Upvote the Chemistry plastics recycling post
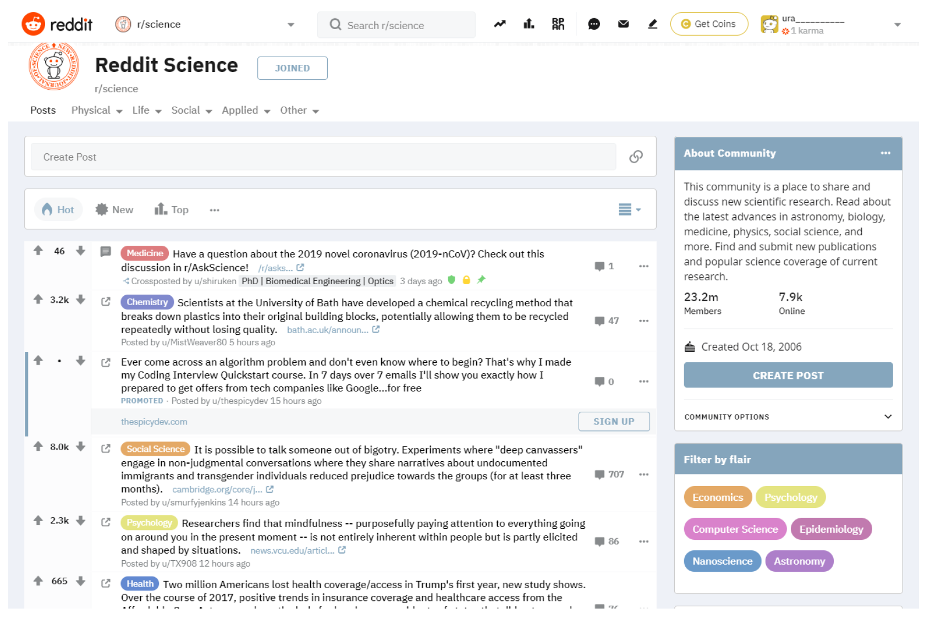Image resolution: width=930 pixels, height=619 pixels. [x=38, y=300]
